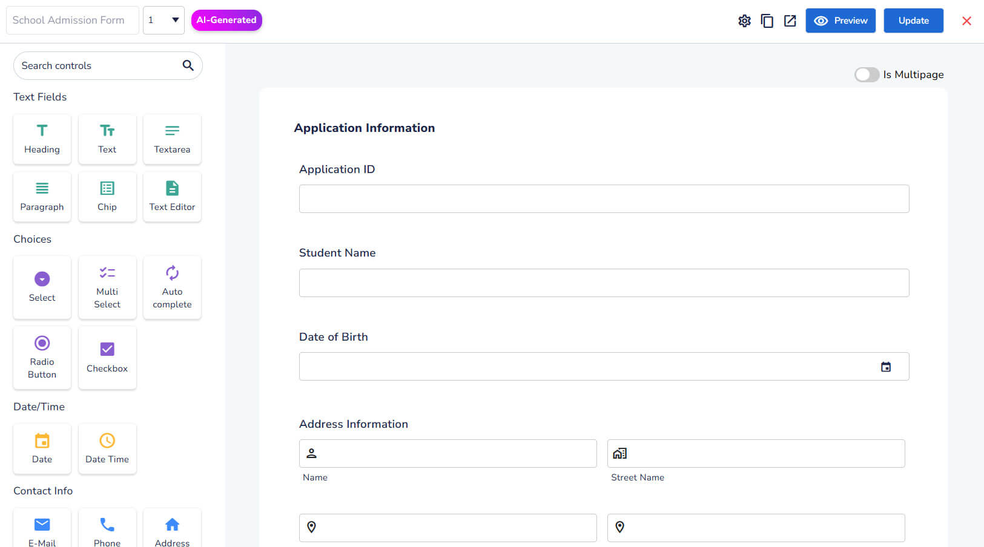The height and width of the screenshot is (547, 984).
Task: Click the Application ID input field
Action: coord(604,198)
